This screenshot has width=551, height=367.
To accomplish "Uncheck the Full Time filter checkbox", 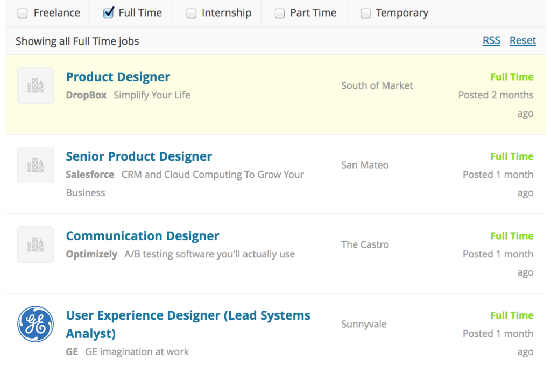I will [x=109, y=13].
